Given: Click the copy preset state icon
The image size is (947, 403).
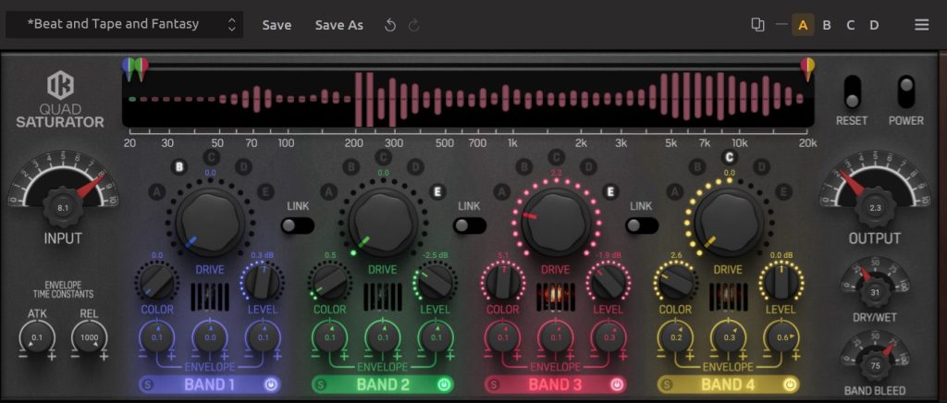Looking at the screenshot, I should (x=757, y=25).
